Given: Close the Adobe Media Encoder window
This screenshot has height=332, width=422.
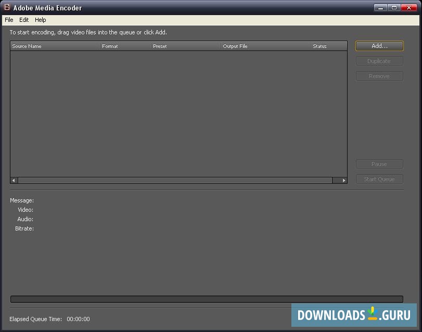Looking at the screenshot, I should (409, 8).
